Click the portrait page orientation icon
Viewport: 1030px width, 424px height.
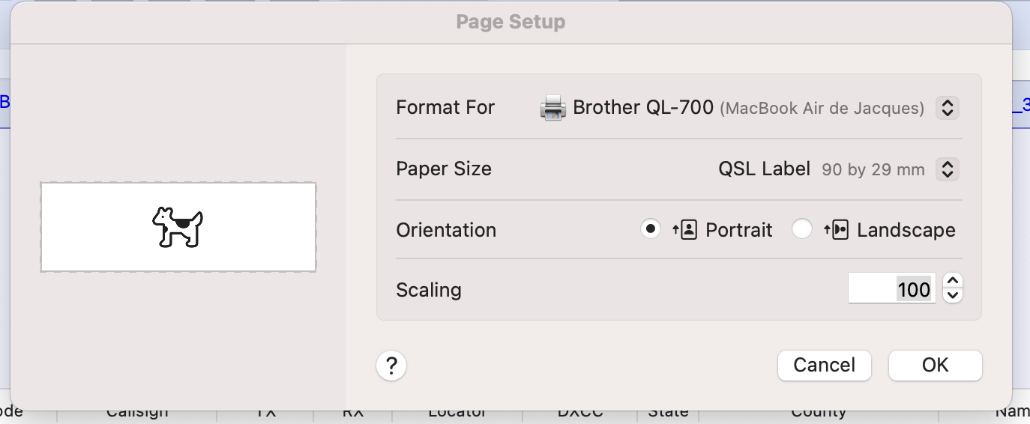point(685,230)
